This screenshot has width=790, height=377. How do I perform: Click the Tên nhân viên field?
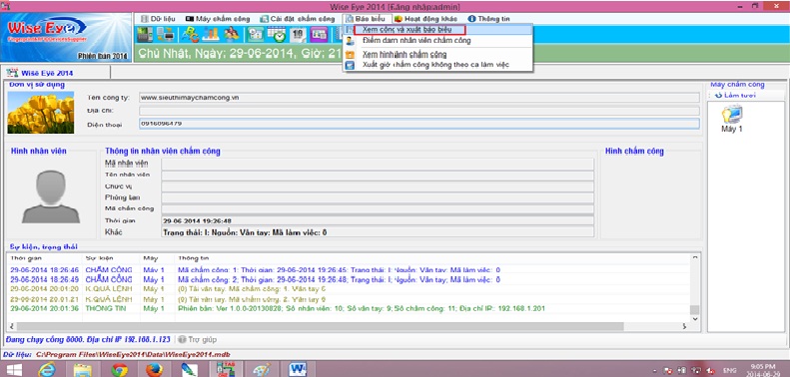point(378,176)
